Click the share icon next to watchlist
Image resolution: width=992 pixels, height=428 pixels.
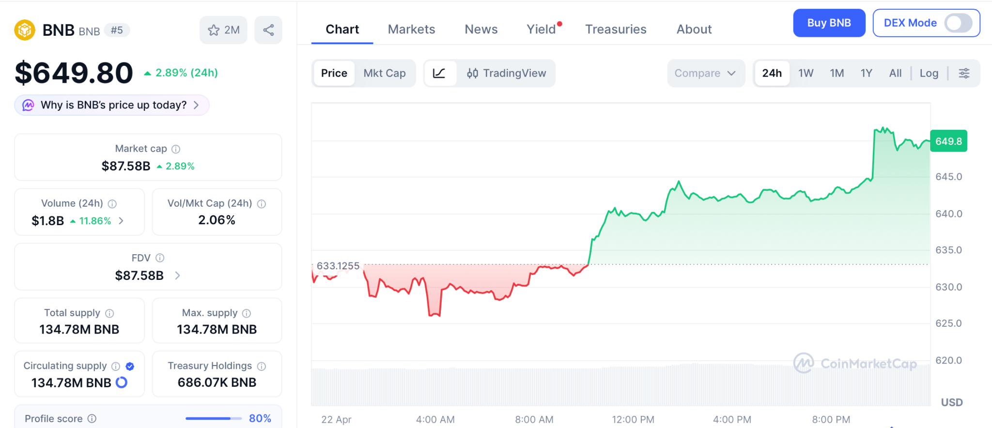268,30
